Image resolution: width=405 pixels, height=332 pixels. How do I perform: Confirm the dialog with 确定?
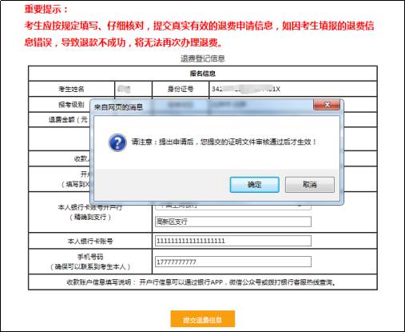tap(255, 185)
